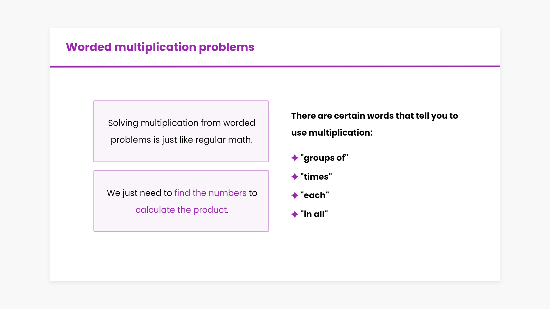Click the "problems is just like regular math." line
550x309 pixels.
(x=182, y=140)
